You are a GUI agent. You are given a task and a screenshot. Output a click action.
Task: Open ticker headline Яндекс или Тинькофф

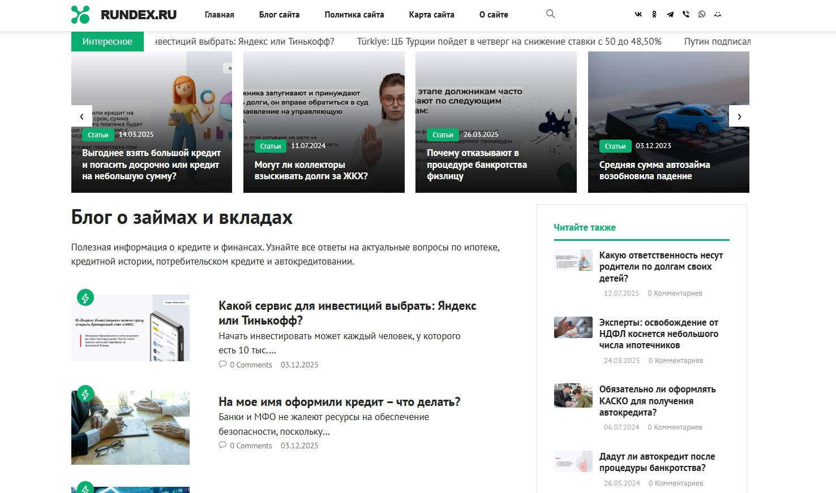[x=245, y=41]
